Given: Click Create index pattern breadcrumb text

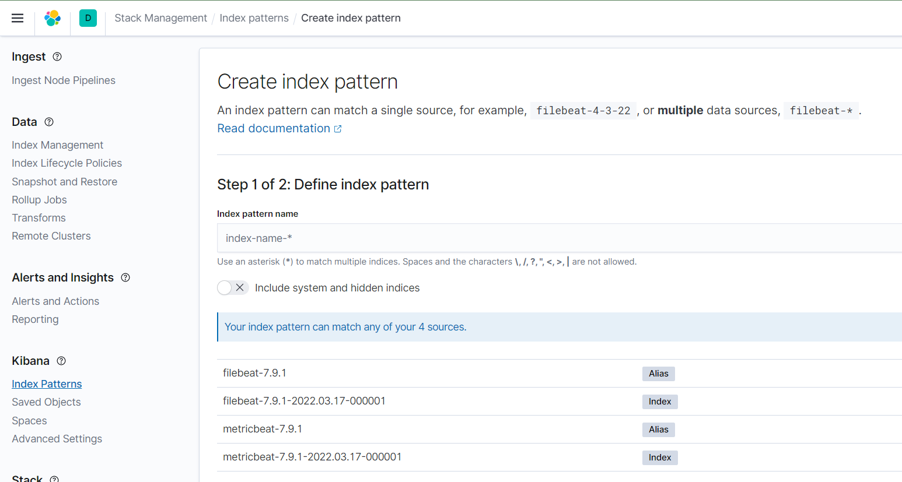Looking at the screenshot, I should tap(351, 18).
